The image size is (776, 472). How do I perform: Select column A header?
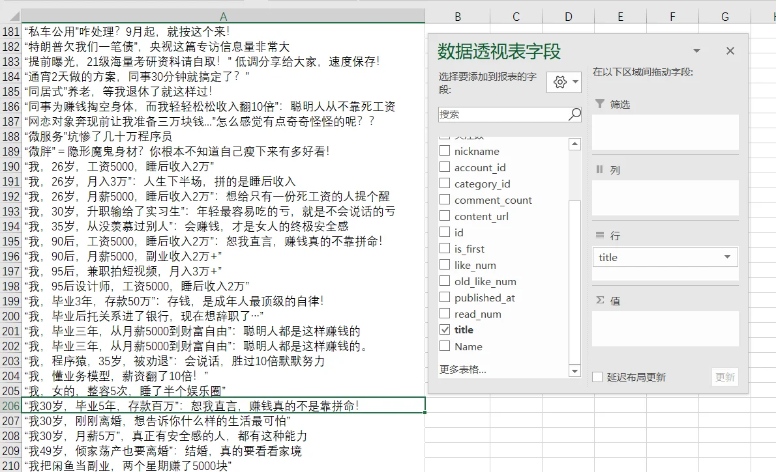(223, 16)
